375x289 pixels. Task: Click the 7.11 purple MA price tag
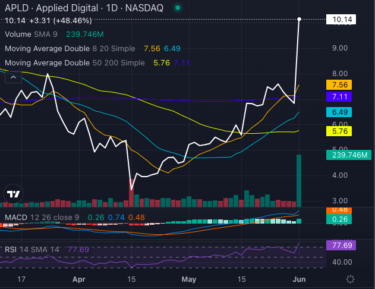point(339,97)
